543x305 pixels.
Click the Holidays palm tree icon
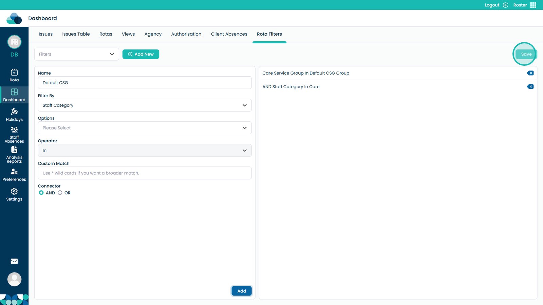[14, 112]
